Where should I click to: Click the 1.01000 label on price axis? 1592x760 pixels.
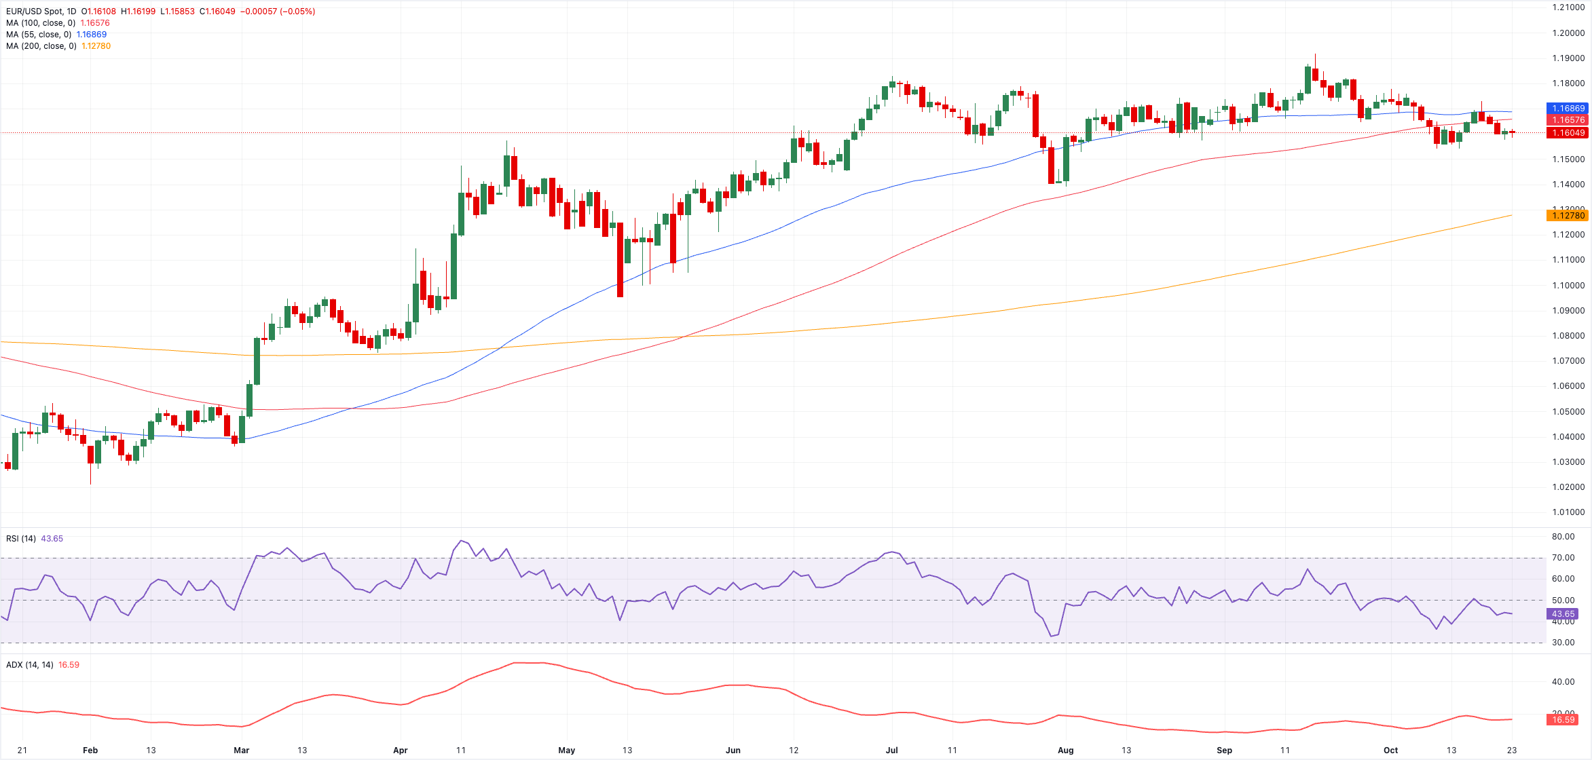(1568, 512)
